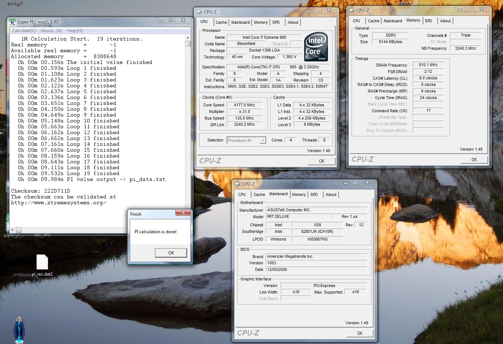This screenshot has width=503, height=344.
Task: Click the NB Frequency 3240.3 MHz field
Action: [466, 48]
